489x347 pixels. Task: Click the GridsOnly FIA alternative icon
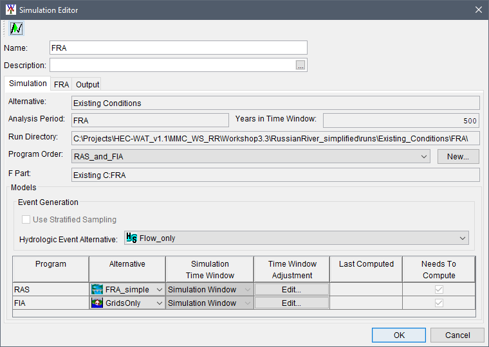[97, 303]
